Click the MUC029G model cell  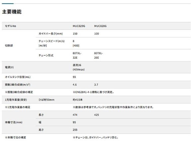[x=79, y=26]
